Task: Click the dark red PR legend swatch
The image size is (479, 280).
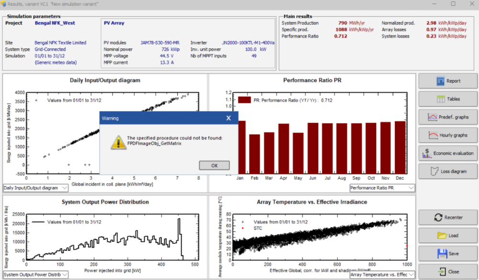Action: coord(244,100)
